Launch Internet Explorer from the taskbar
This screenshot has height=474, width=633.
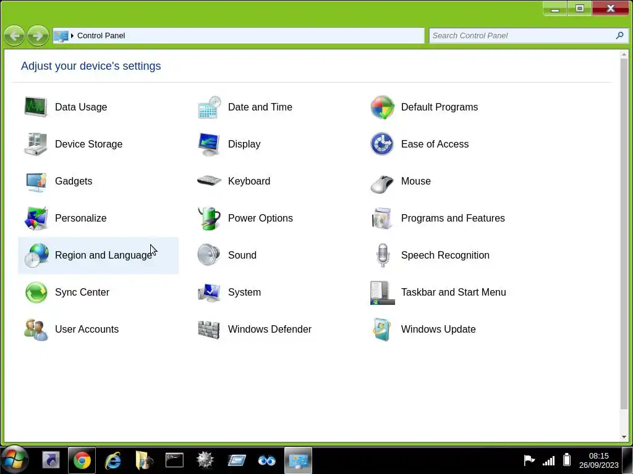click(x=113, y=460)
